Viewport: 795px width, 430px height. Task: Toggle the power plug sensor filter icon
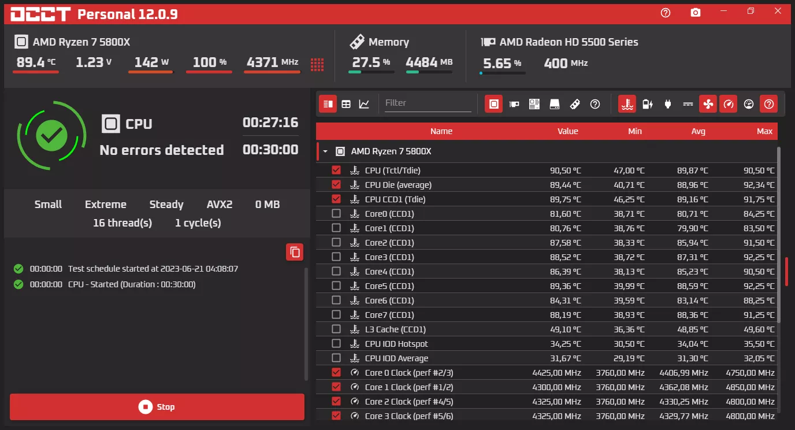click(668, 104)
